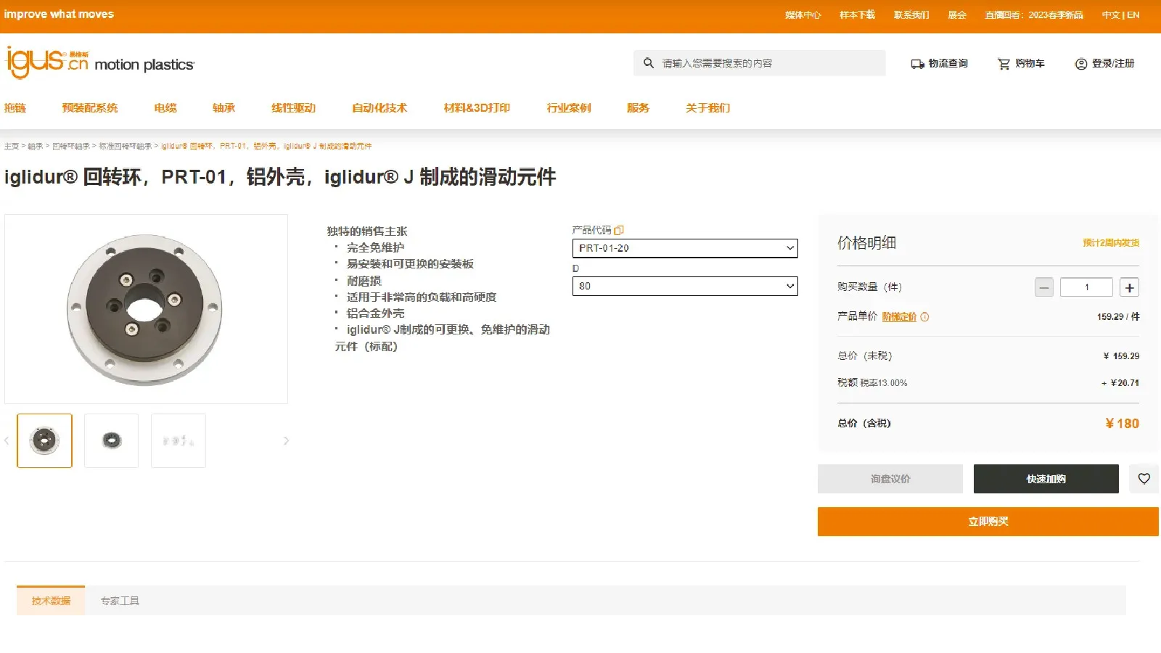Switch language via 中文 | EN
The width and height of the screenshot is (1161, 653).
(x=1120, y=15)
